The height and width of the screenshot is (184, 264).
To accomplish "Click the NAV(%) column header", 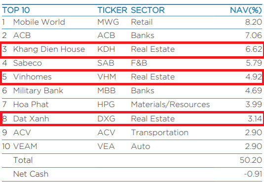I will tap(246, 10).
